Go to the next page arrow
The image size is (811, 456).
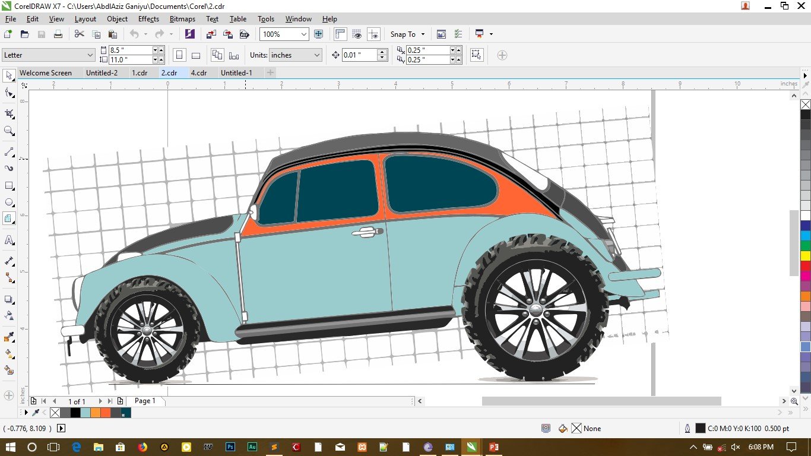point(100,401)
